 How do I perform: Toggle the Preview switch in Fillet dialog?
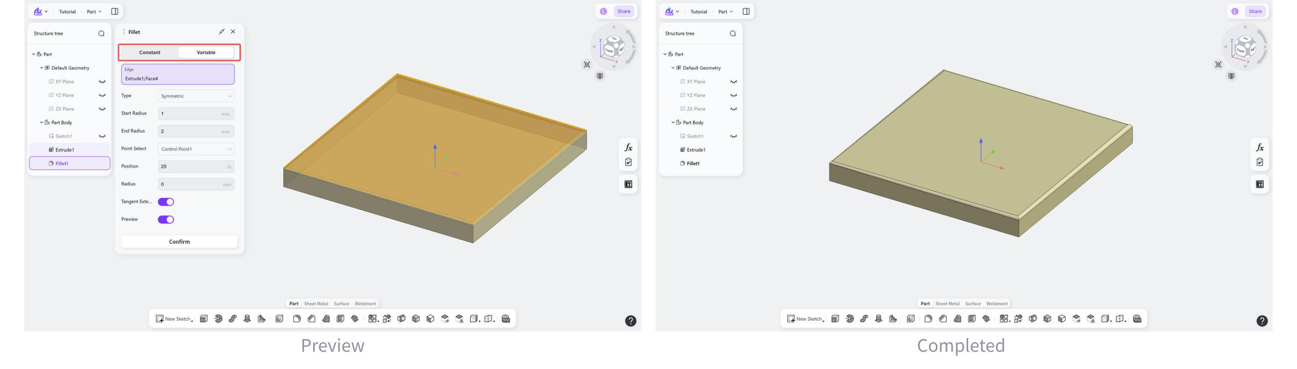[x=166, y=219]
